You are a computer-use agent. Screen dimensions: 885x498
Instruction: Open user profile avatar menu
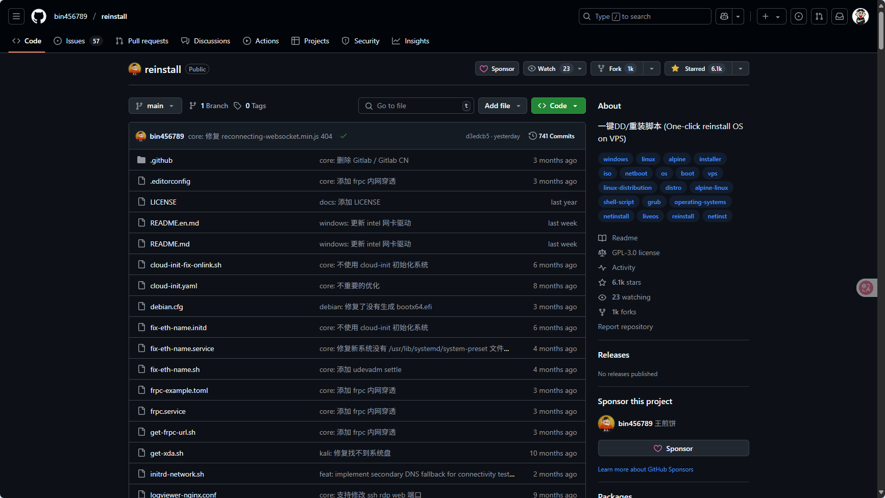pos(861,16)
